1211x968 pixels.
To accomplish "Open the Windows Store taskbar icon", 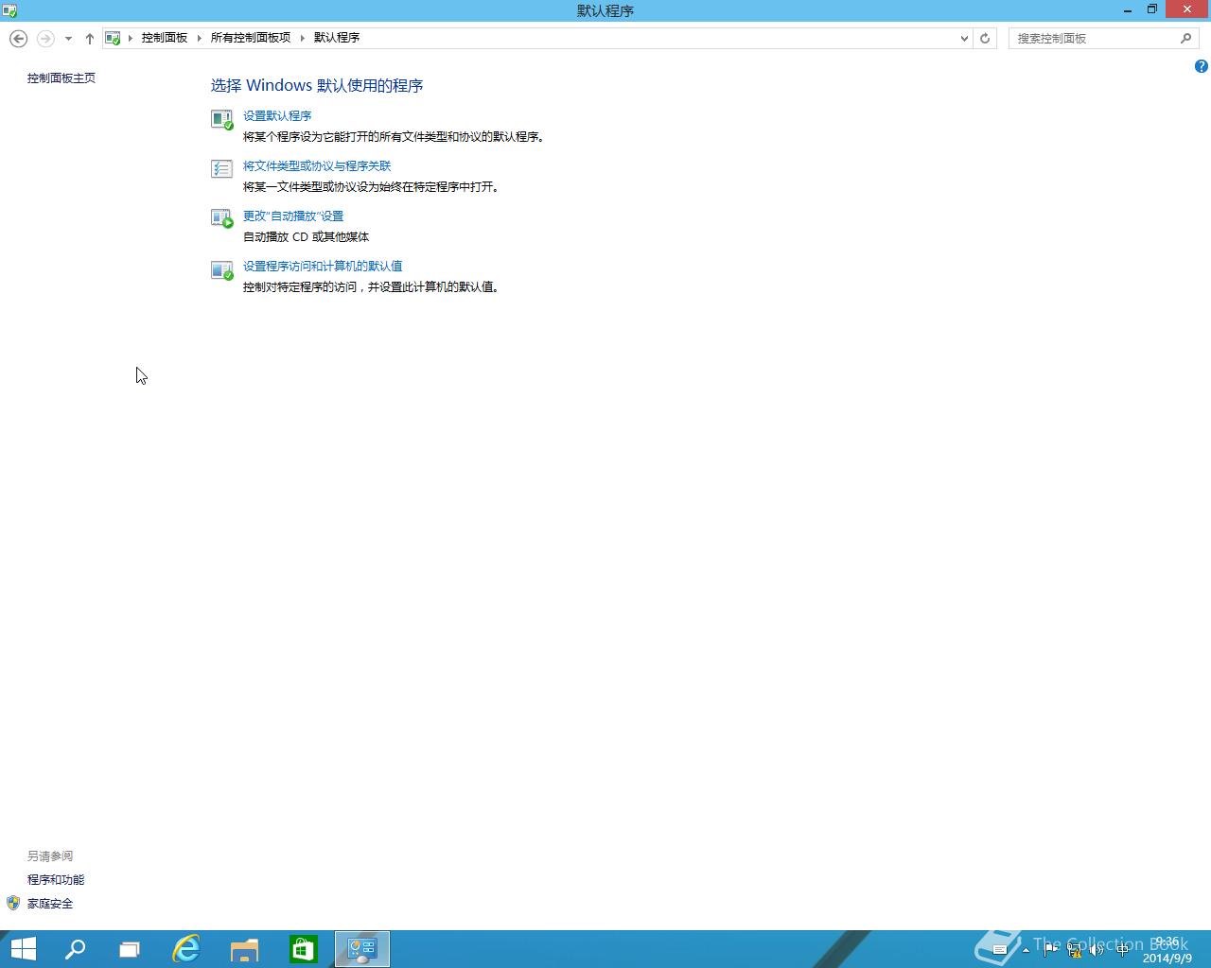I will (303, 949).
